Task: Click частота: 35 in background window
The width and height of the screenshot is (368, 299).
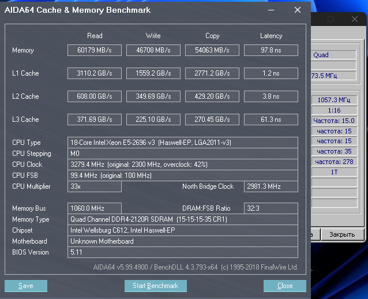Action: 334,151
